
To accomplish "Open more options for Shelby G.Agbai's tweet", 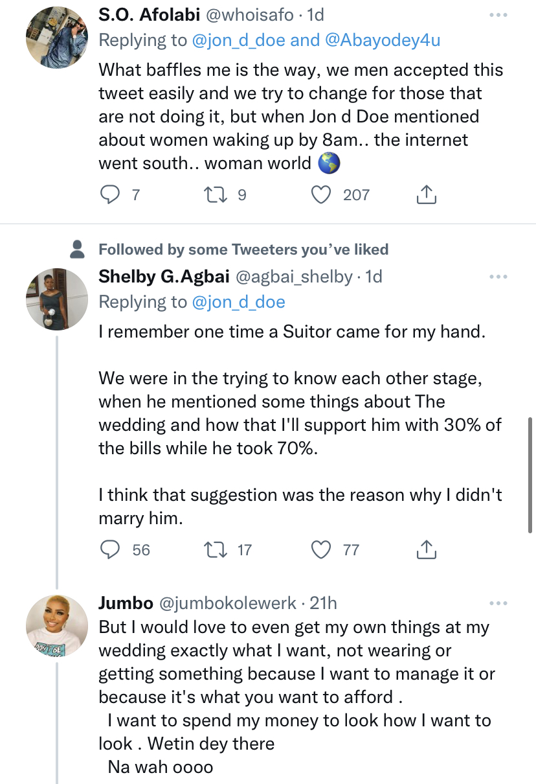I will (498, 277).
